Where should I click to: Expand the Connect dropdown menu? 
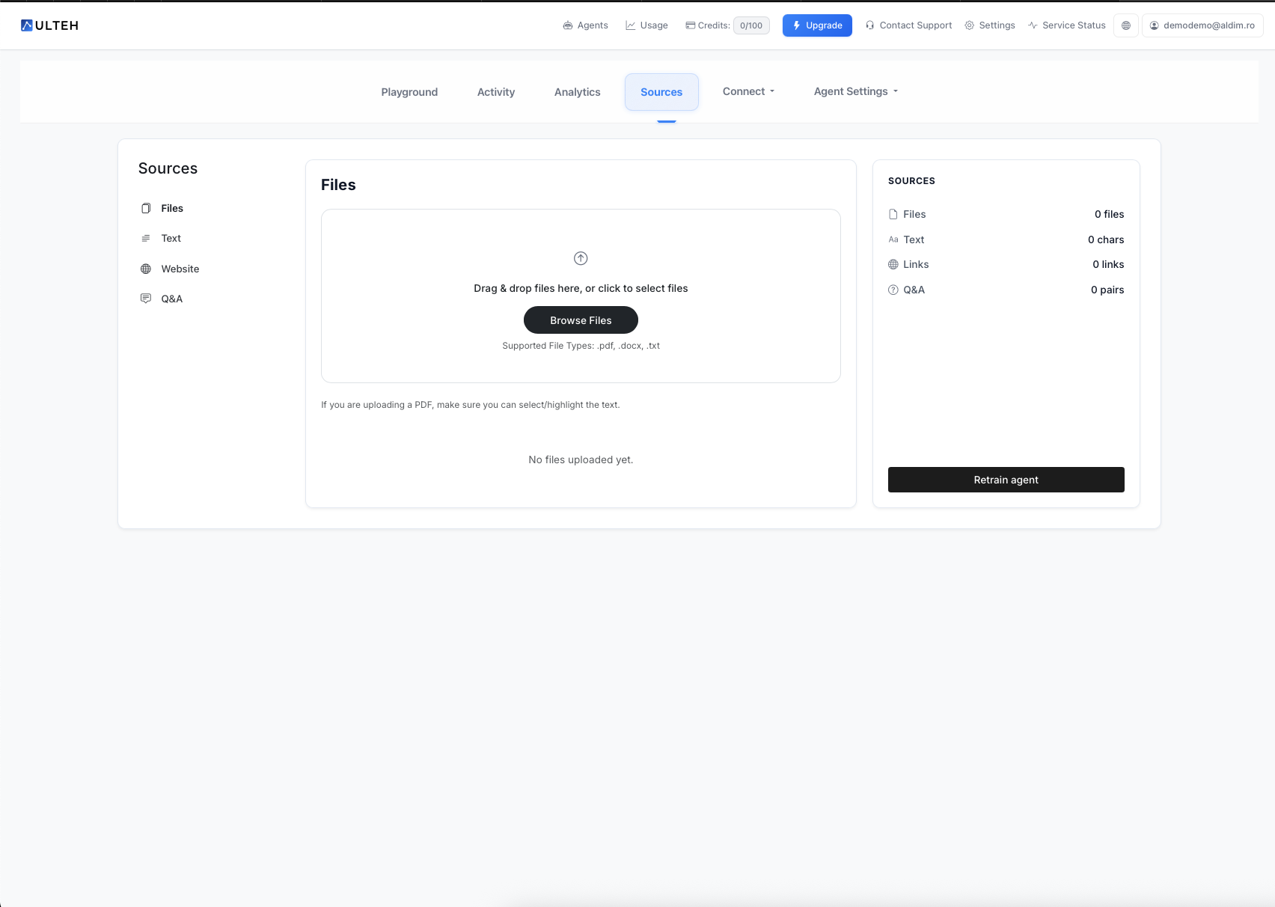click(x=748, y=91)
